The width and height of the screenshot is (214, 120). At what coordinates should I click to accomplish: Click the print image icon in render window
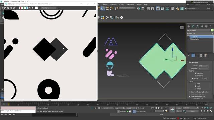pyautogui.click(x=11, y=8)
